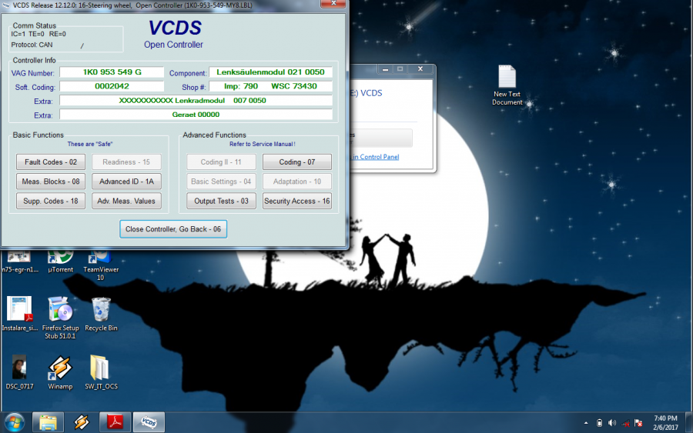Click the Control Panel link in background window

[375, 157]
